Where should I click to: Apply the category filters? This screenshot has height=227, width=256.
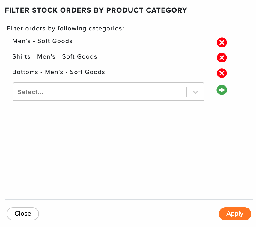click(x=235, y=214)
